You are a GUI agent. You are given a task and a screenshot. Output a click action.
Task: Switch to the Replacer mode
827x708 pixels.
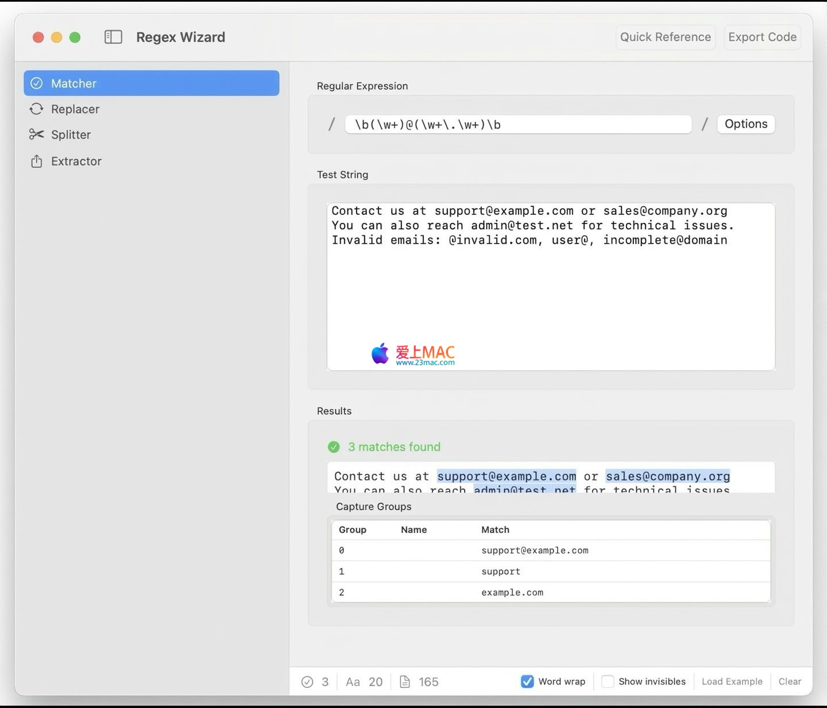coord(75,109)
